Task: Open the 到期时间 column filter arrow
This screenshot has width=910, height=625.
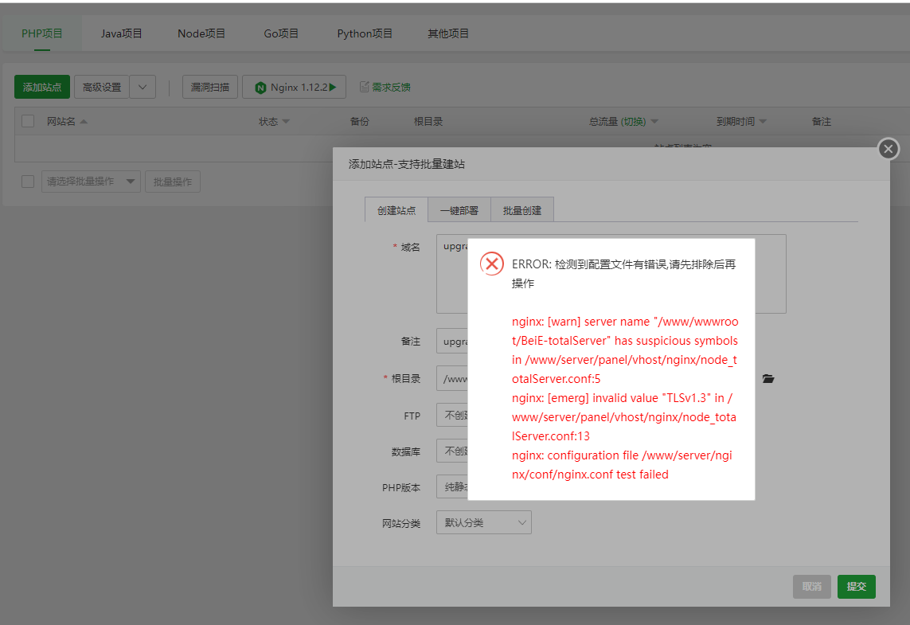Action: 764,122
